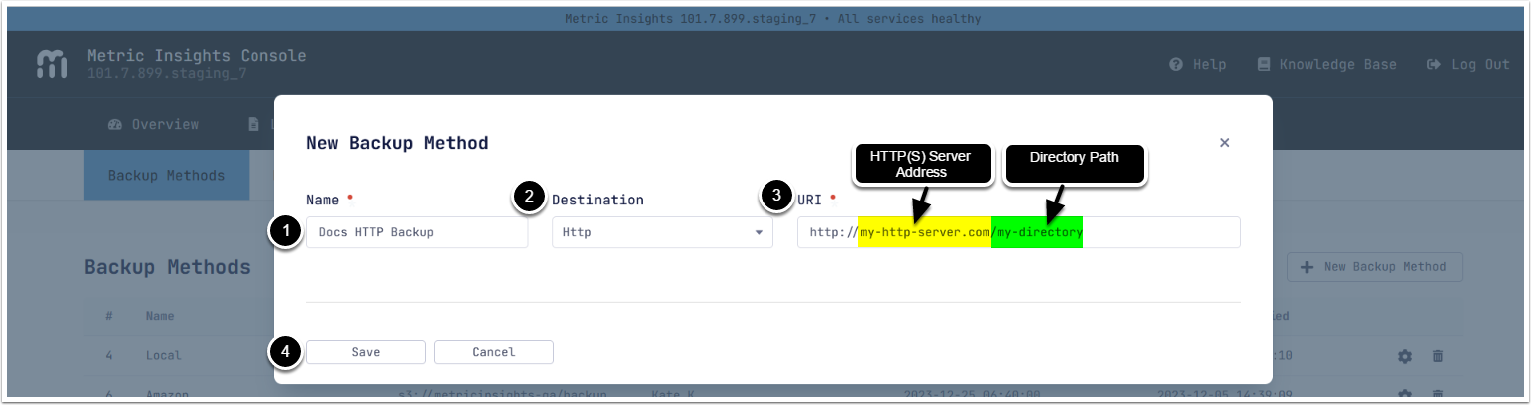Cancel the New Backup Method dialog
The height and width of the screenshot is (405, 1531).
pyautogui.click(x=494, y=352)
